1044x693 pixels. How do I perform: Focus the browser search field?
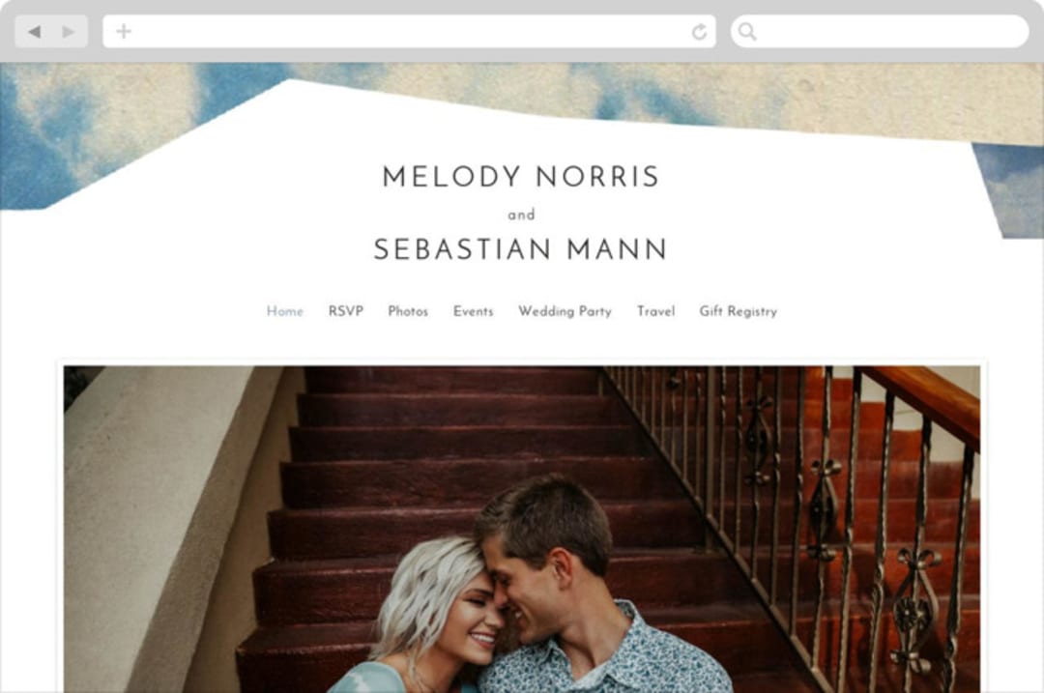coord(880,31)
